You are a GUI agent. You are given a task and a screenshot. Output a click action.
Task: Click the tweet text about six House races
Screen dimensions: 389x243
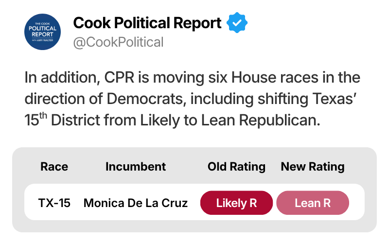pyautogui.click(x=192, y=99)
